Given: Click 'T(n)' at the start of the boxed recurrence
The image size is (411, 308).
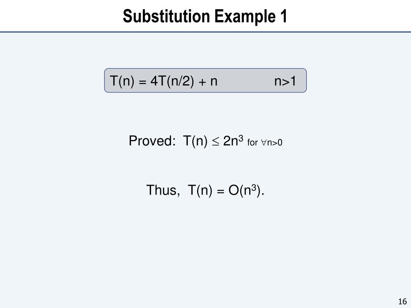Looking at the screenshot, I should 122,81.
